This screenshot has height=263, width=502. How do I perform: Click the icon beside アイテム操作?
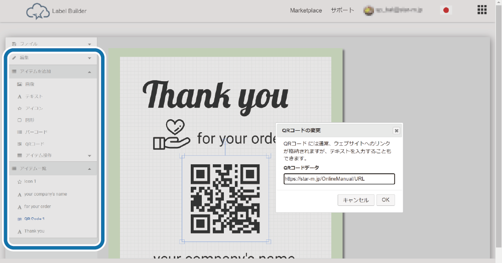click(x=20, y=155)
